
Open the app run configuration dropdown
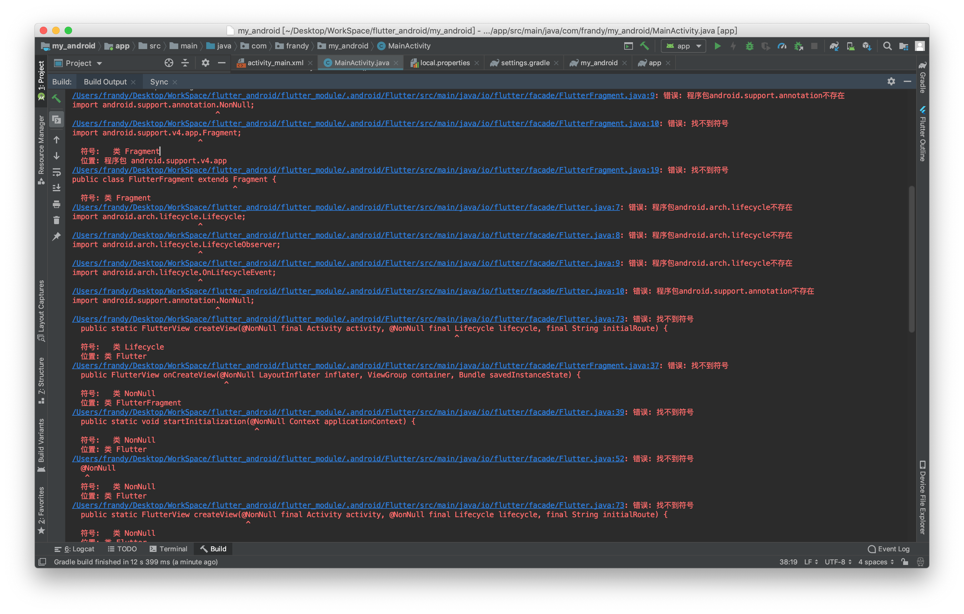(x=683, y=46)
